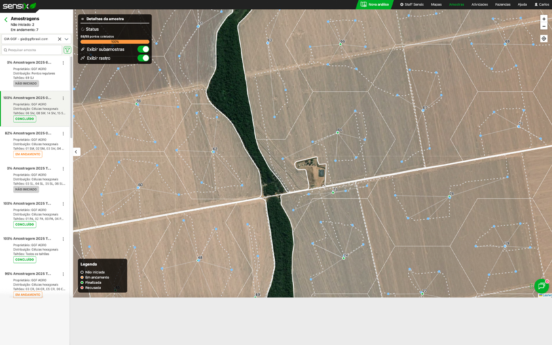Open the Mapas menu
The height and width of the screenshot is (345, 552).
point(436,4)
